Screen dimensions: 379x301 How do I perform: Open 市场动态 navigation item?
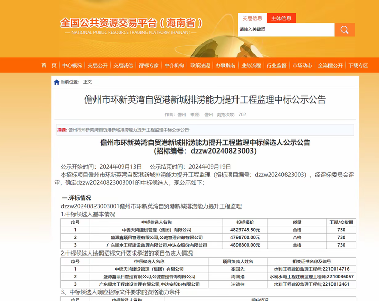click(x=302, y=65)
